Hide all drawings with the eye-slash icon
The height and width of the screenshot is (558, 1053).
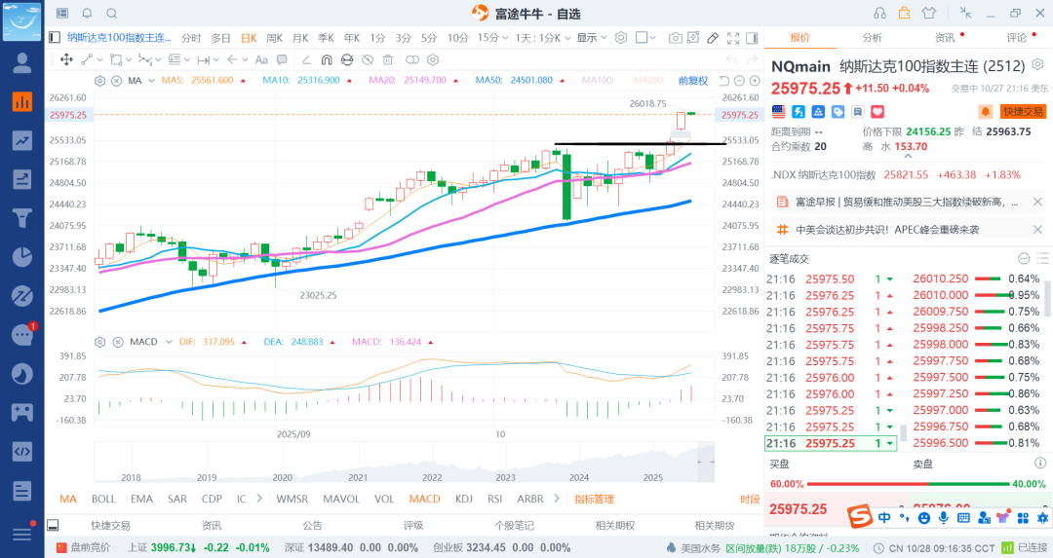coord(368,59)
